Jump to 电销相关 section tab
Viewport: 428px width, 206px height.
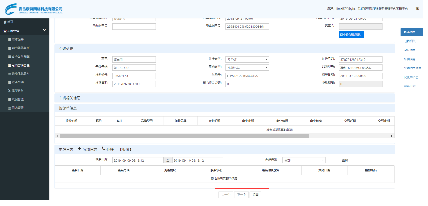coord(410,41)
